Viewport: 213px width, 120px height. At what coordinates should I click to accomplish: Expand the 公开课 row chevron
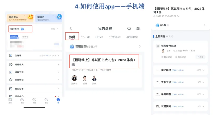58,55
